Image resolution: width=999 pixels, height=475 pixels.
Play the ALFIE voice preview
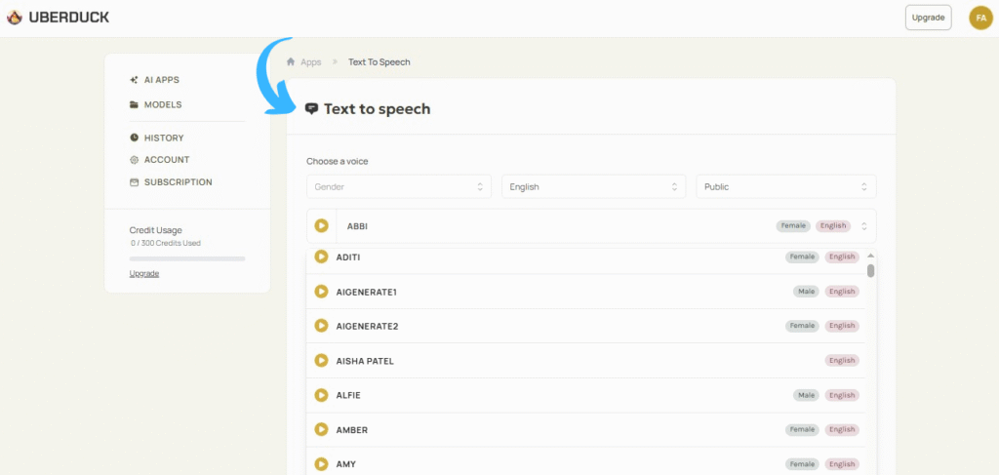322,395
